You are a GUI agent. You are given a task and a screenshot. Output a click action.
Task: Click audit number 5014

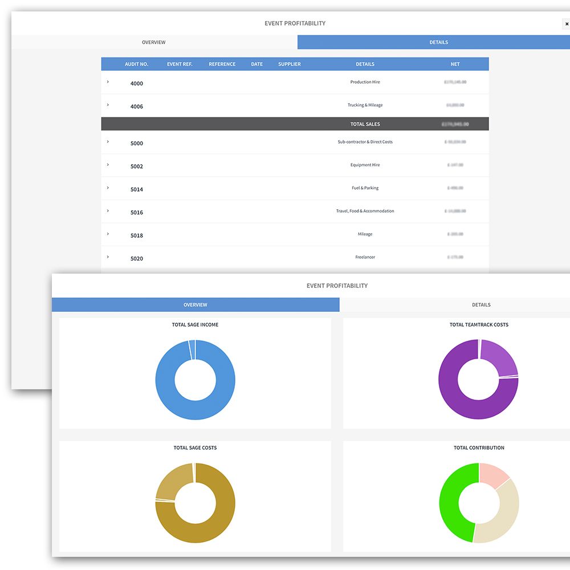point(137,189)
